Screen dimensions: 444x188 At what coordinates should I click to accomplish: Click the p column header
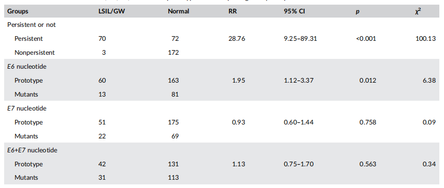coord(357,12)
